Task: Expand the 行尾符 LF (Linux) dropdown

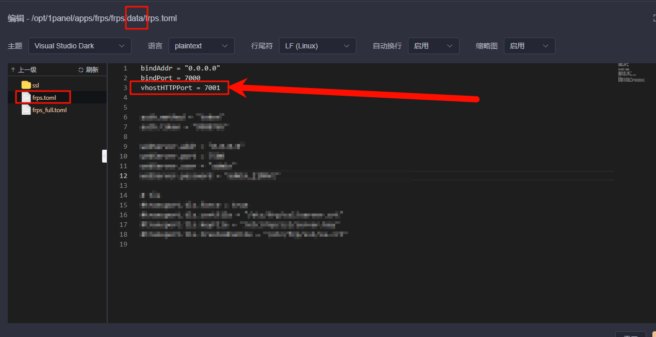Action: [x=317, y=46]
